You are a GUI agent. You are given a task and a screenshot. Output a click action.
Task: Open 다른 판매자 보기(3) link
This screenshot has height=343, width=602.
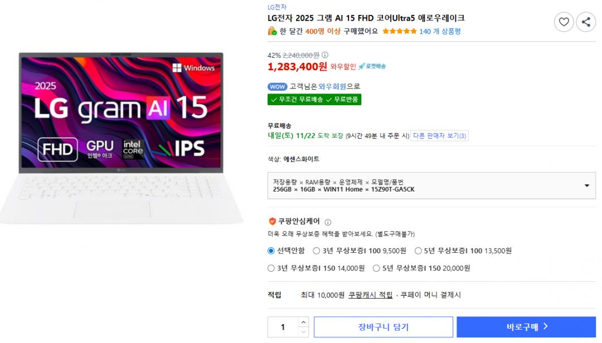point(439,136)
